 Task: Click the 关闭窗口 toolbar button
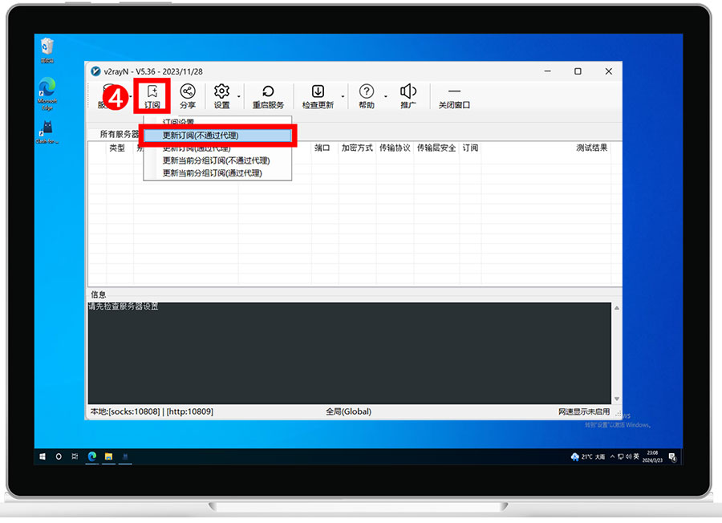click(x=454, y=97)
